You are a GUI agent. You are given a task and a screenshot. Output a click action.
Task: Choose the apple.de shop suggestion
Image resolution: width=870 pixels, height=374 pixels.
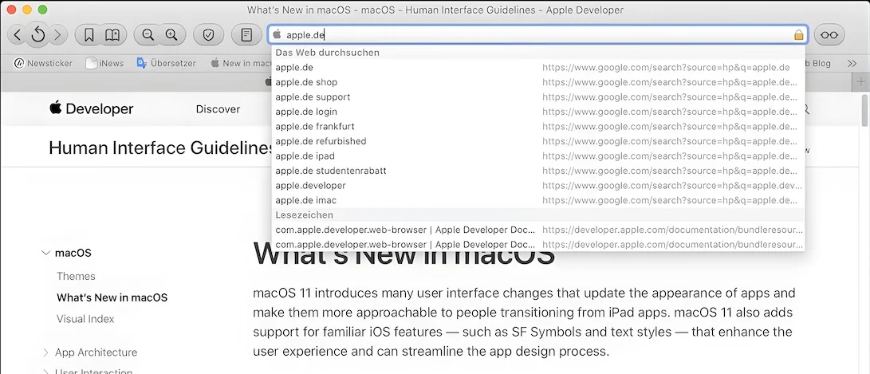pos(538,82)
